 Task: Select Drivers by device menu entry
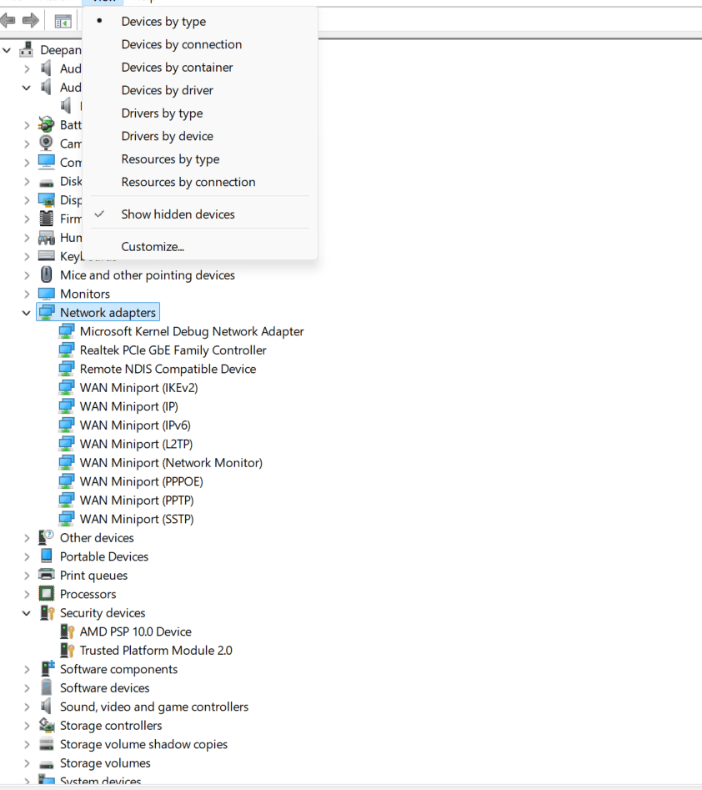[168, 135]
